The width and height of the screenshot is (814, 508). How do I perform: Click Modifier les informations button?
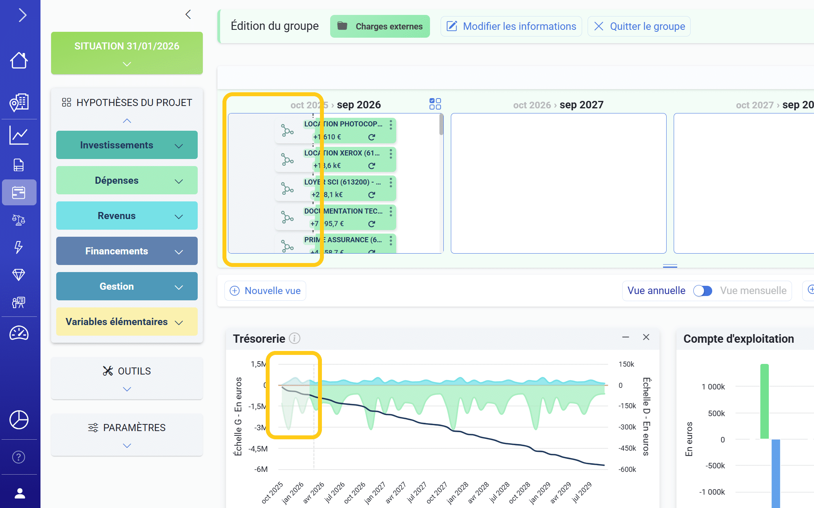pyautogui.click(x=511, y=26)
